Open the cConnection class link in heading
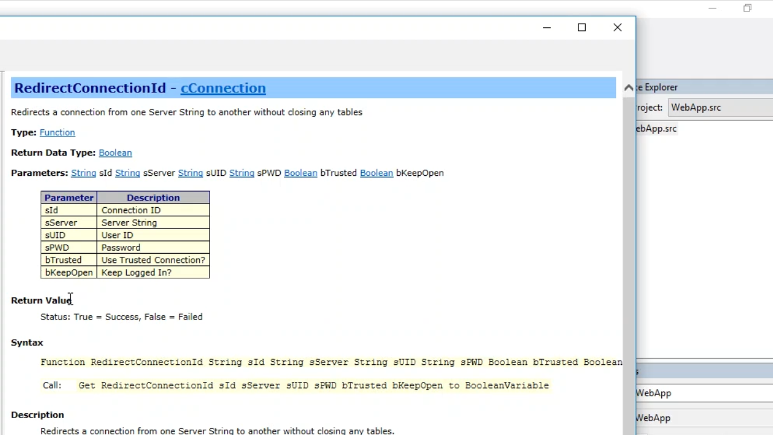This screenshot has height=435, width=773. [x=223, y=88]
